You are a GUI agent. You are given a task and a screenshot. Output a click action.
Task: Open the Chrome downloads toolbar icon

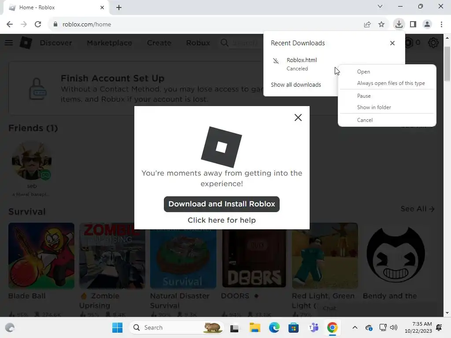tap(399, 24)
